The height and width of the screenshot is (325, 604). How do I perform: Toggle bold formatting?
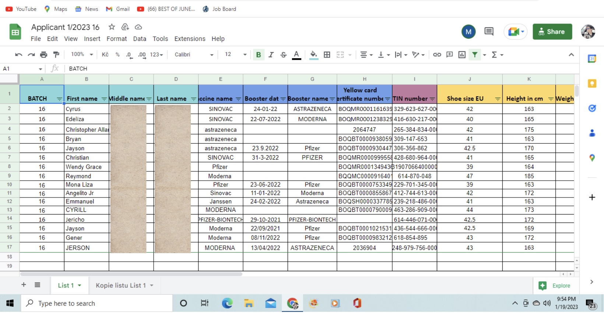point(259,55)
